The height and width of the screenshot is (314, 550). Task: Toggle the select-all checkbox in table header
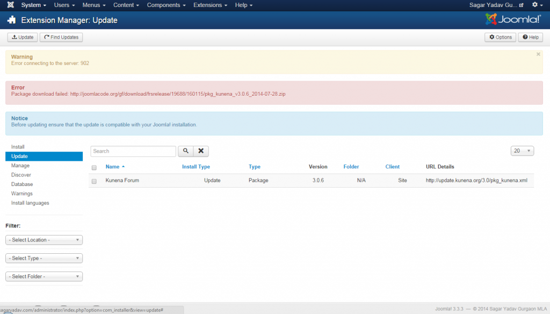[94, 167]
